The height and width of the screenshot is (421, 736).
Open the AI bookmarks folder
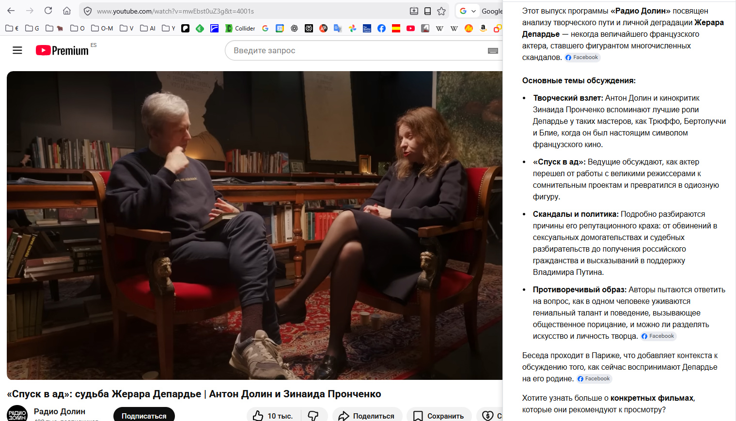[148, 28]
